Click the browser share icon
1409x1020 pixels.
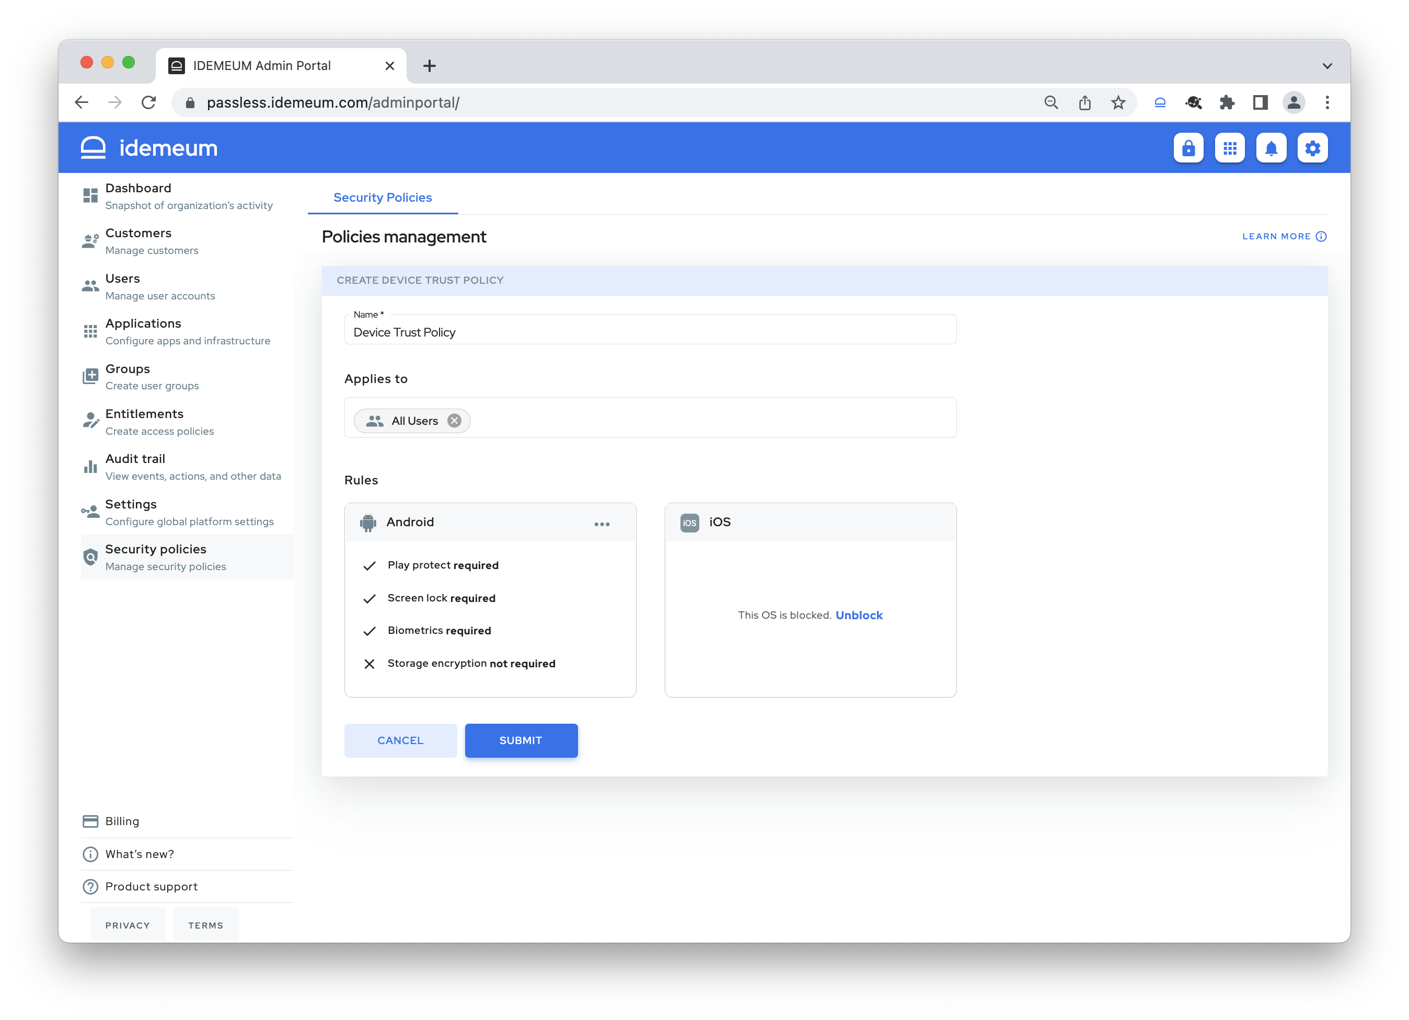point(1084,102)
